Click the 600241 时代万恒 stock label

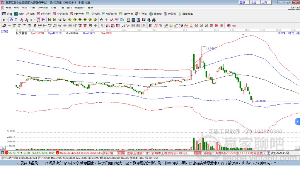[x=289, y=33]
